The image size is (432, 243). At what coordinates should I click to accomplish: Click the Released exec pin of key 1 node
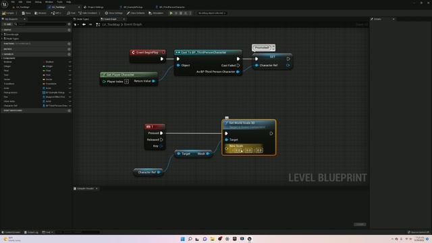click(x=161, y=140)
